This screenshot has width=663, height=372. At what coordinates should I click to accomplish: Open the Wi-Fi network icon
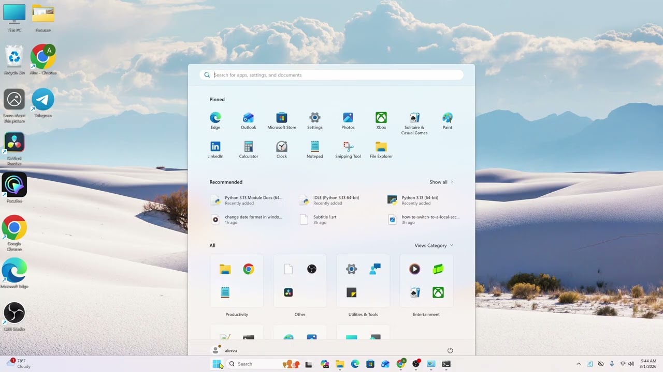tap(623, 364)
